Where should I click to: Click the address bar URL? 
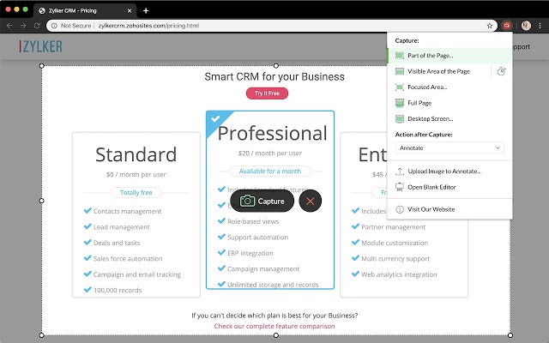148,26
